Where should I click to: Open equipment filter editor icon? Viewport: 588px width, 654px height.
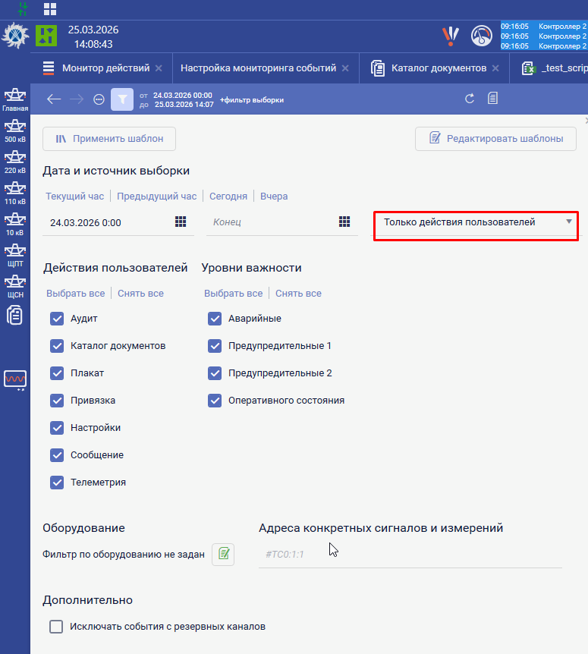tap(223, 555)
